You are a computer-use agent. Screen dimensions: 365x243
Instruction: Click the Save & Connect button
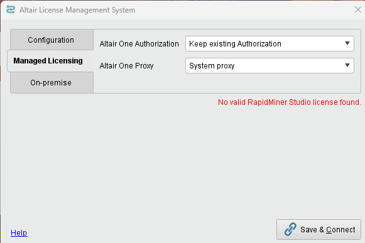319,230
